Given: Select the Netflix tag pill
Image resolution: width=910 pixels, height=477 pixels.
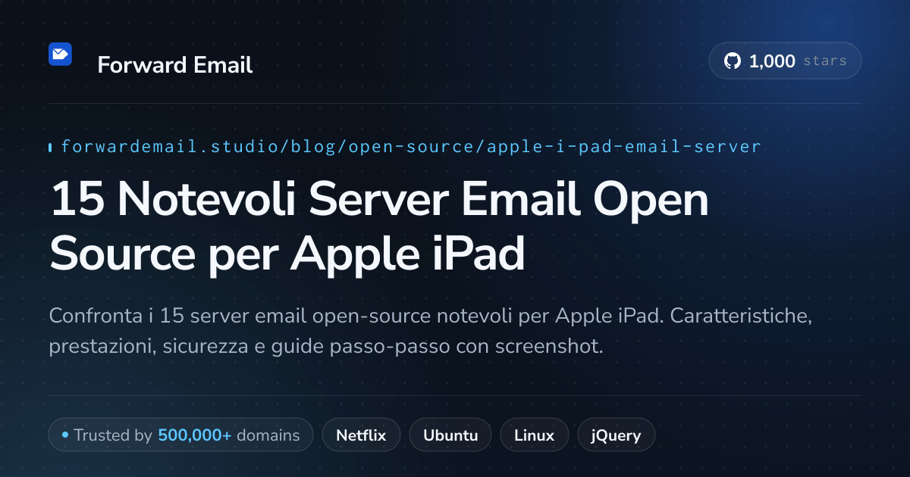Looking at the screenshot, I should tap(361, 435).
